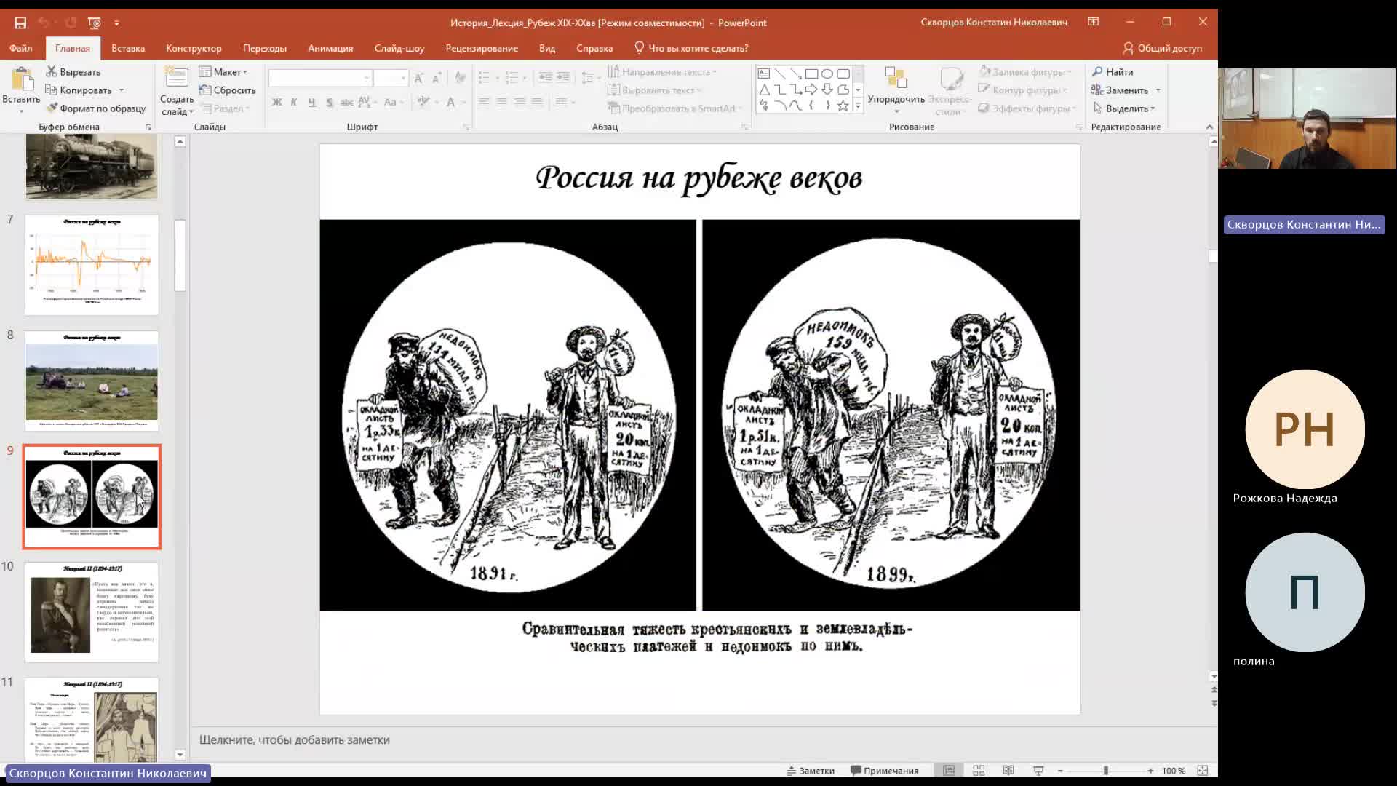Center text in Абзац group

(x=501, y=103)
